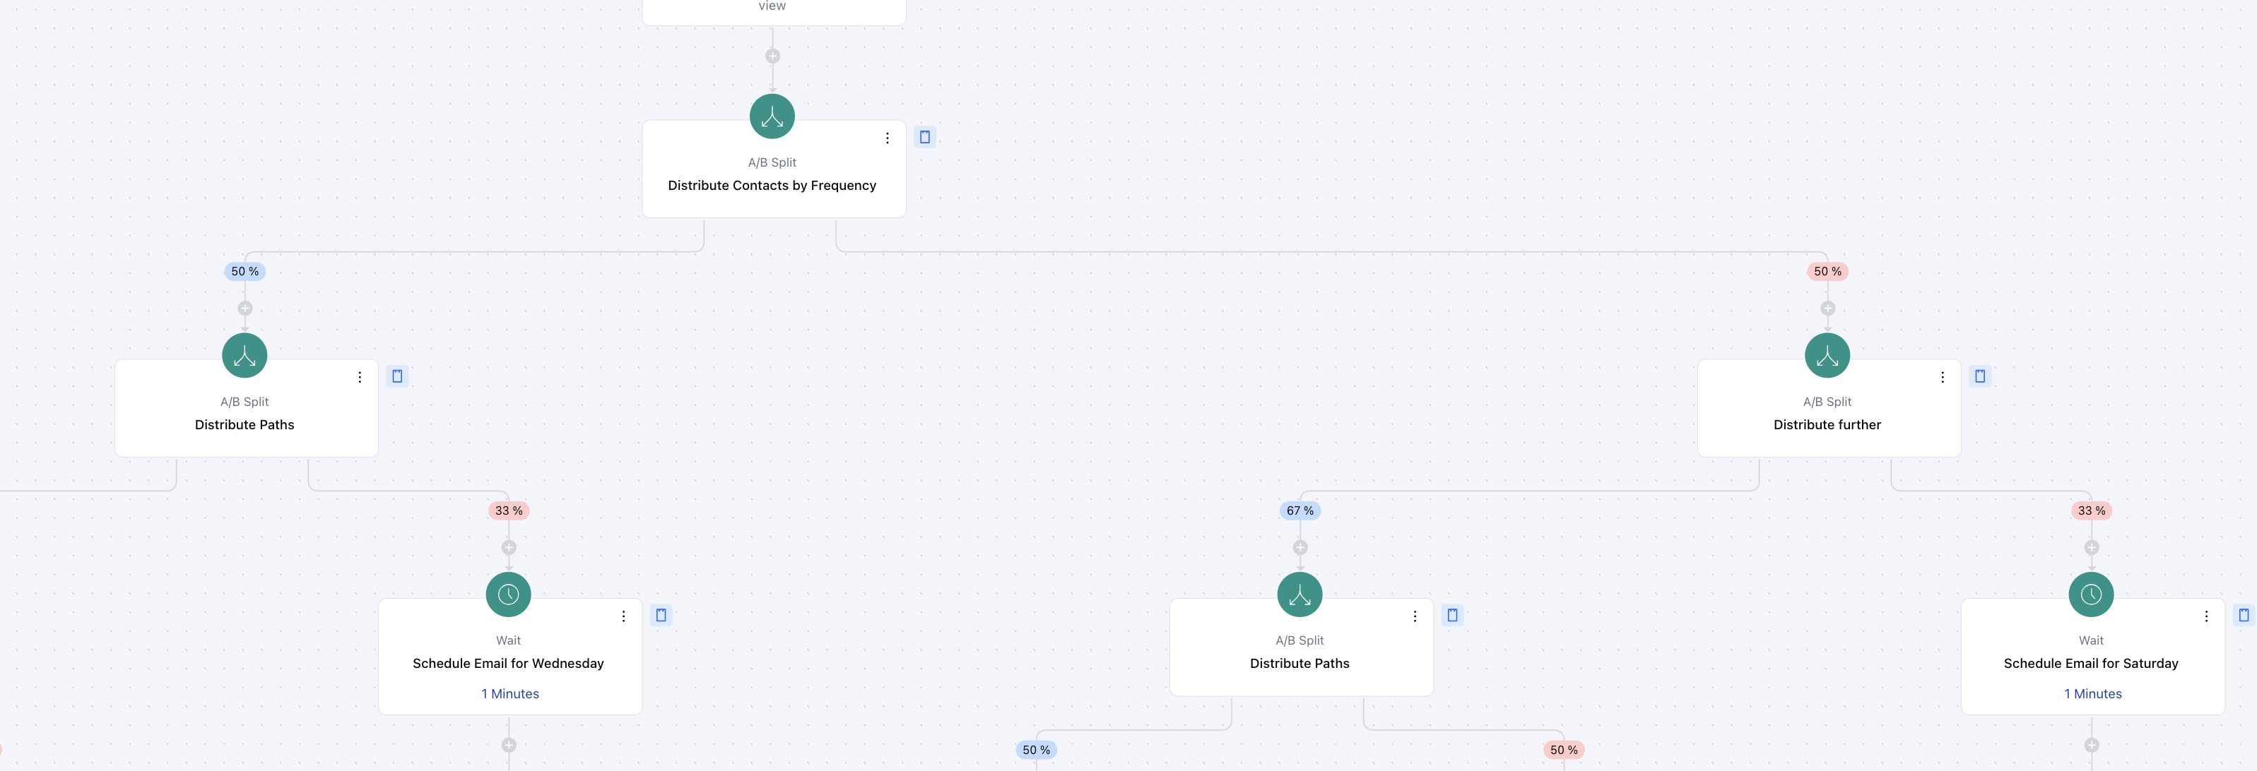Click the Distribute Contacts by Frequency split icon
Image resolution: width=2257 pixels, height=771 pixels.
(772, 116)
